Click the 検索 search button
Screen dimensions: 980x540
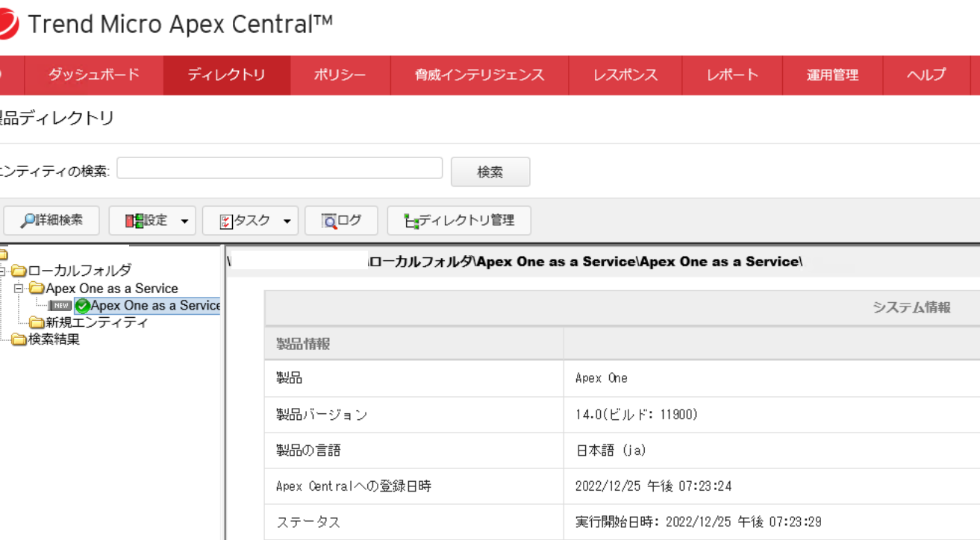(x=490, y=172)
